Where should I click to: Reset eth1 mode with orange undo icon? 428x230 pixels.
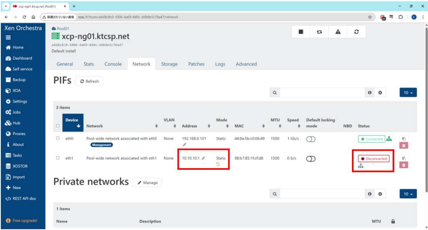click(x=218, y=164)
